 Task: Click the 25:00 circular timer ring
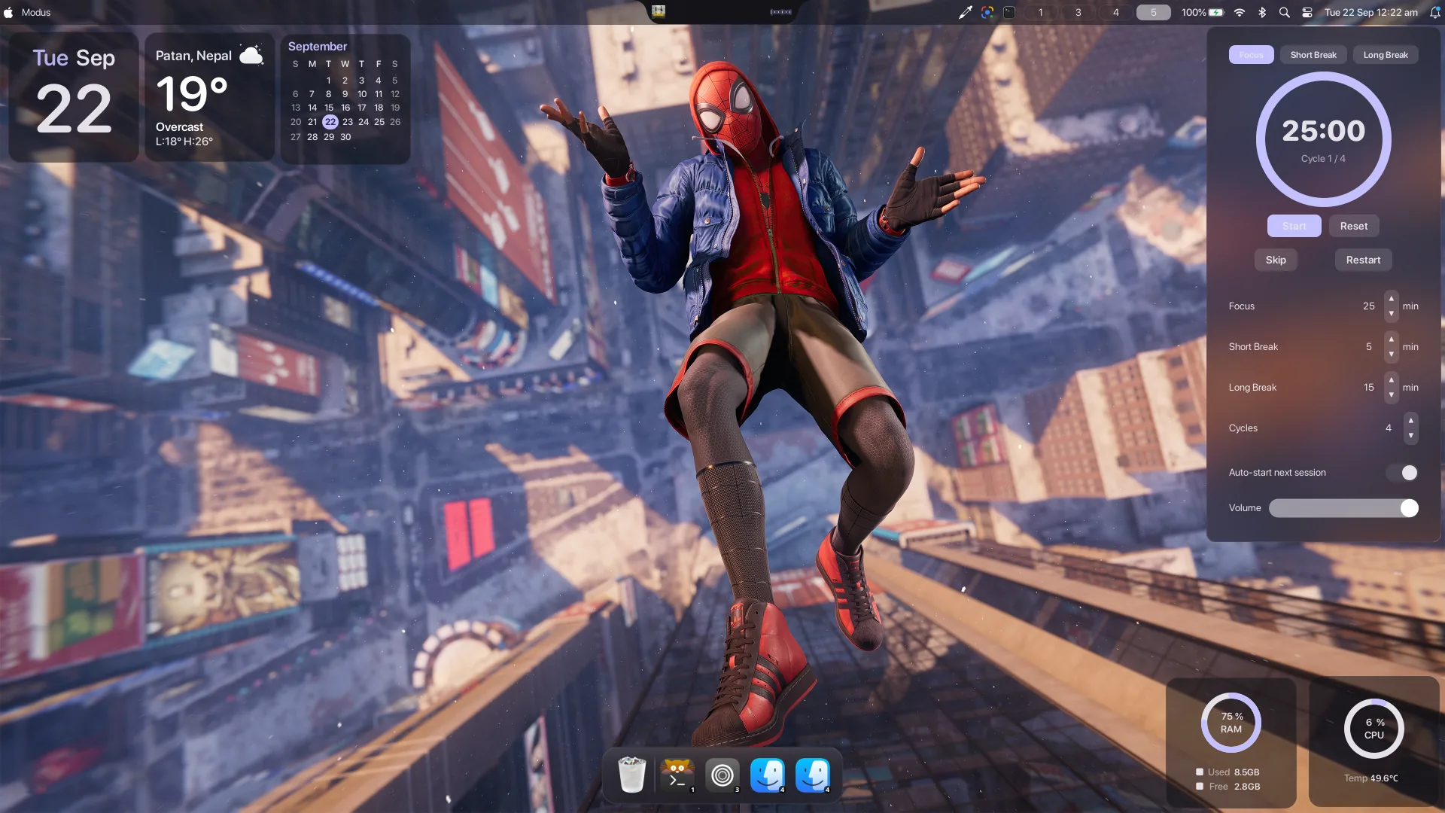(1323, 139)
